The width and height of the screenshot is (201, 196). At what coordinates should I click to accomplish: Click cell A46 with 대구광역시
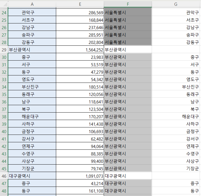pos(32,176)
